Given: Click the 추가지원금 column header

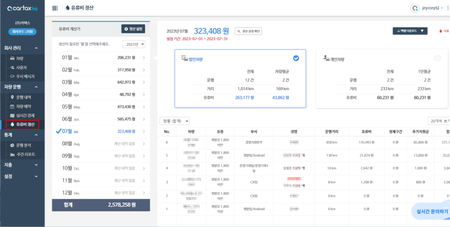Looking at the screenshot, I should click(x=420, y=132).
